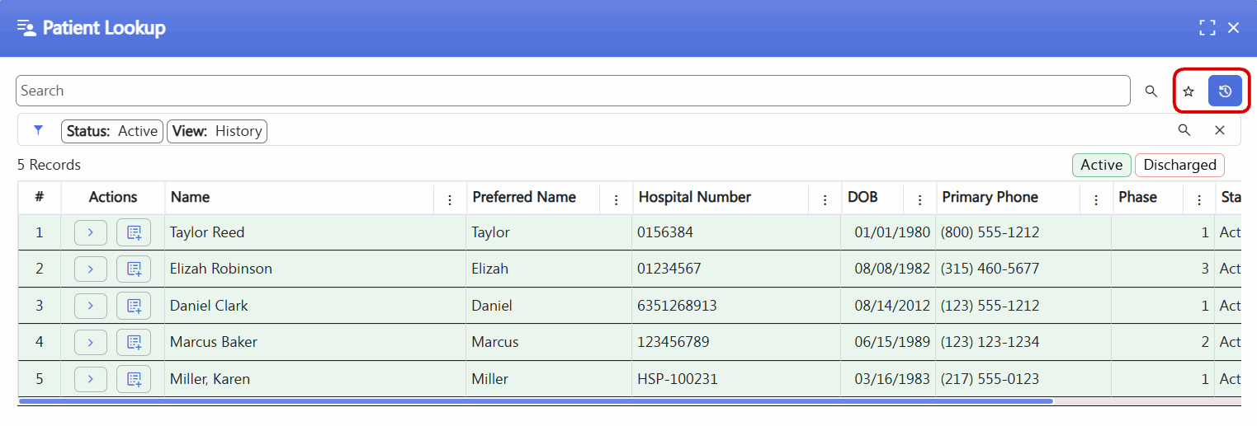The height and width of the screenshot is (426, 1257).
Task: Open Marcus Baker's record with the chevron button
Action: coord(91,342)
